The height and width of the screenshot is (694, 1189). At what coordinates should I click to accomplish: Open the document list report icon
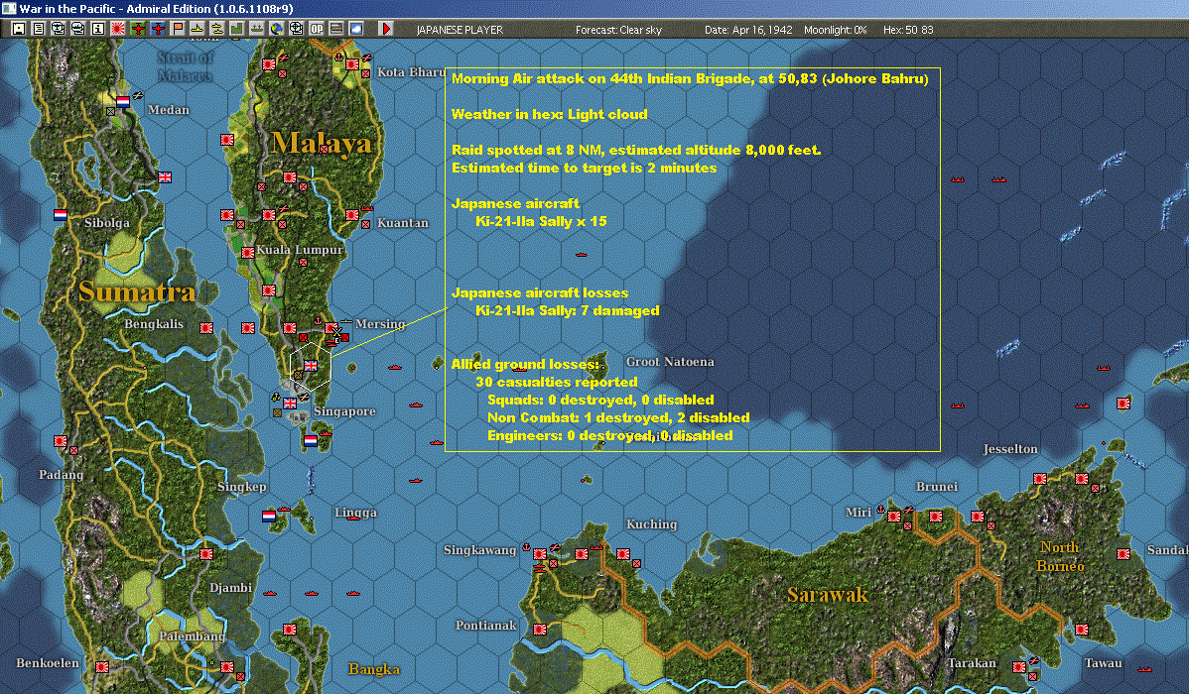(39, 29)
